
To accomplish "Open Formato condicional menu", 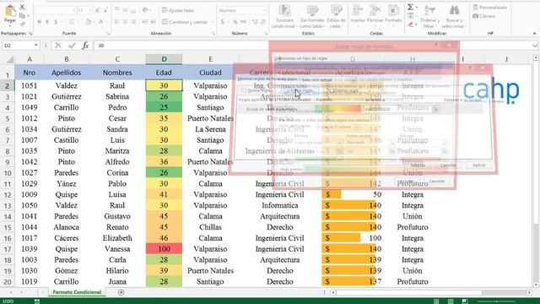I will [x=284, y=17].
